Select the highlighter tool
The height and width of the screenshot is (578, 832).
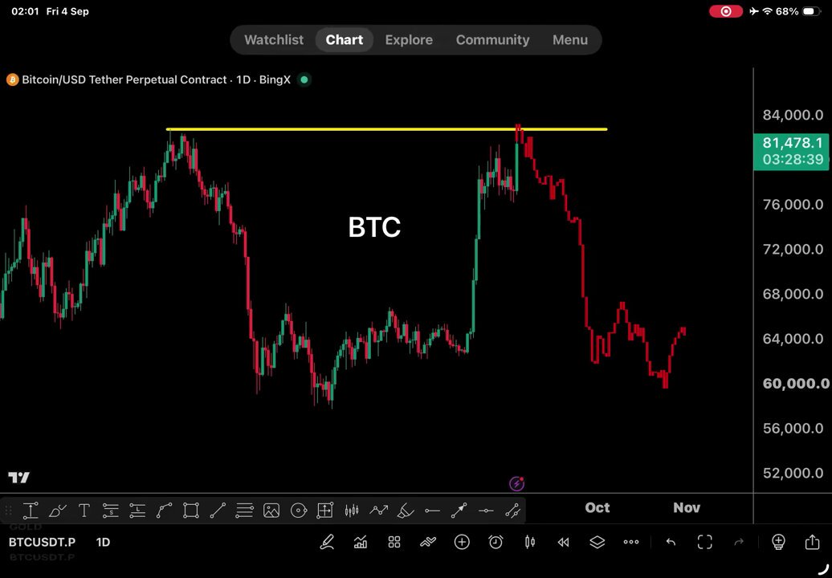pos(406,511)
